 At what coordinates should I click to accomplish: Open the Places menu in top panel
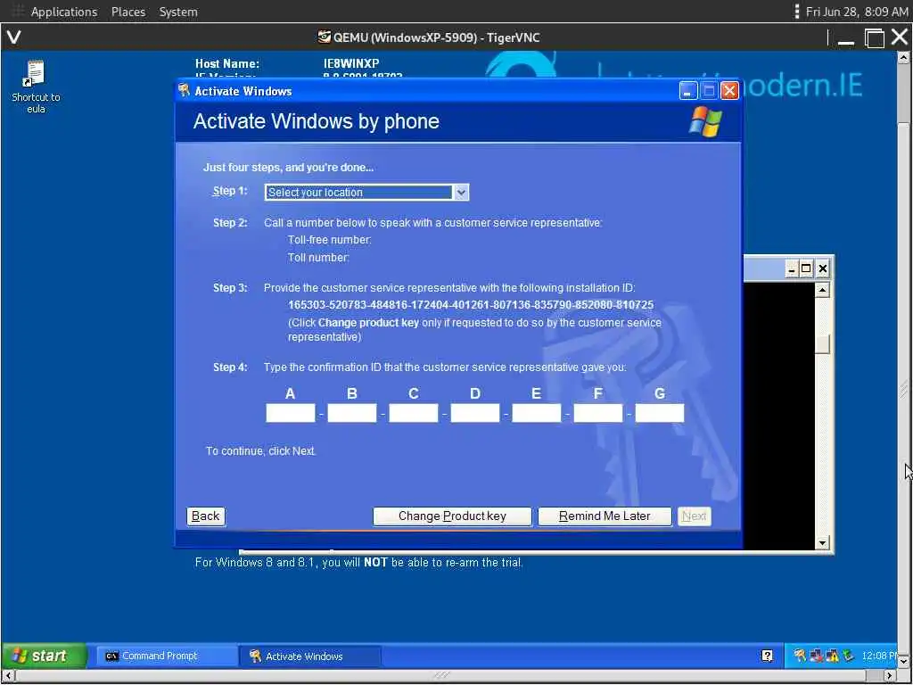[128, 12]
